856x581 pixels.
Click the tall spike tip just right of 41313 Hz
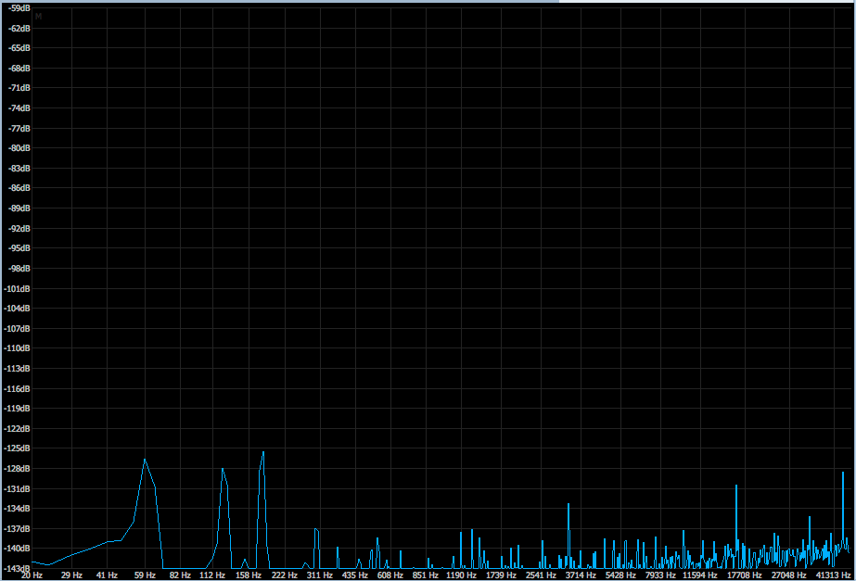(x=843, y=473)
